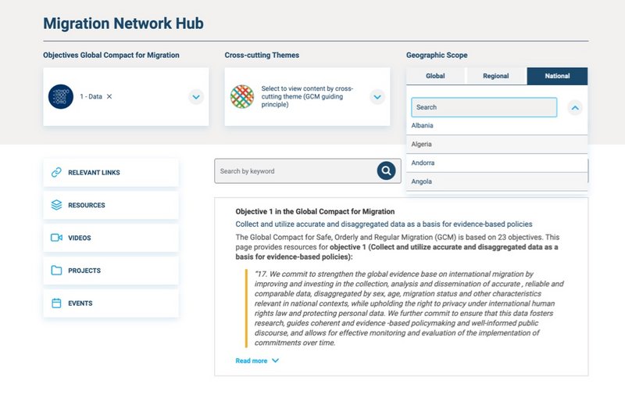Click the Data objective binary icon
Viewport: 625px width, 409px height.
coord(61,96)
